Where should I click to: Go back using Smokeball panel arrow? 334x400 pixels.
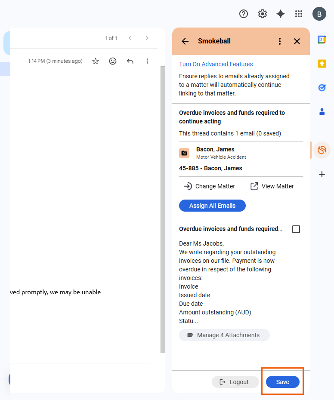click(185, 41)
